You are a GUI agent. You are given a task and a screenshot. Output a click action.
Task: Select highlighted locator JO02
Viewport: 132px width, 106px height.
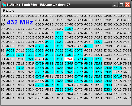coord(10,50)
